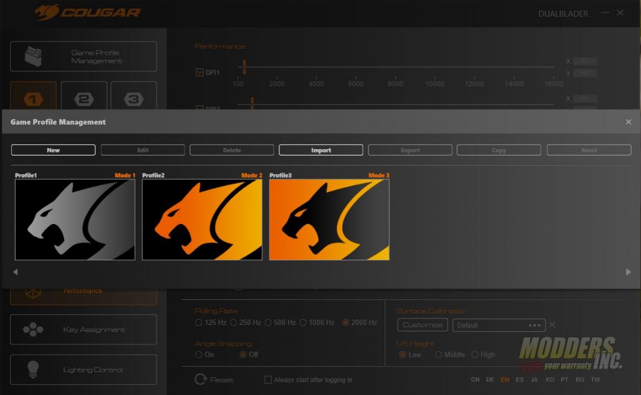Image resolution: width=641 pixels, height=395 pixels.
Task: Select 2000 Hz polling rate
Action: tap(345, 323)
